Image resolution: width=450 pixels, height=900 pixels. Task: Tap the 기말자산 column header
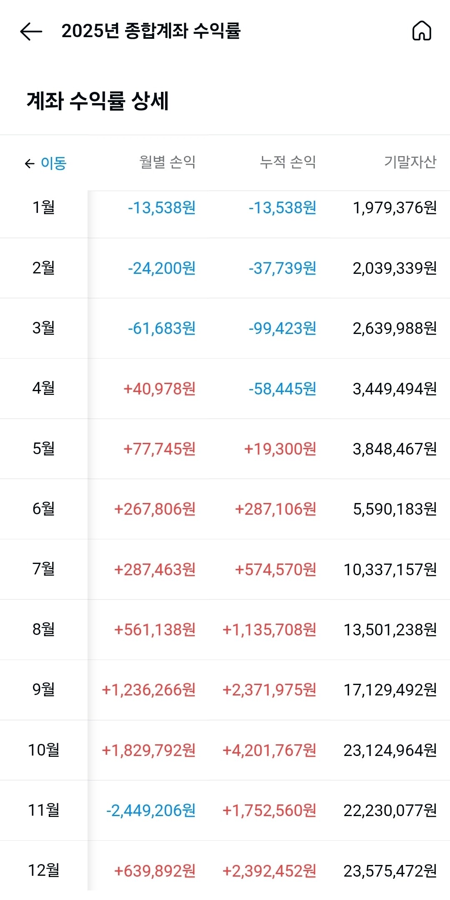410,162
